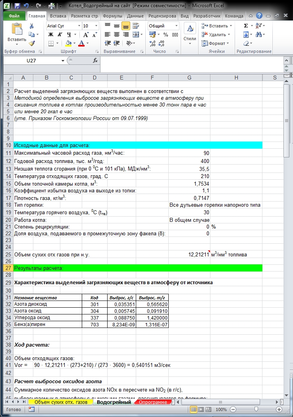Image resolution: width=293 pixels, height=417 pixels.
Task: Click the 100% zoom level
Action: click(221, 409)
